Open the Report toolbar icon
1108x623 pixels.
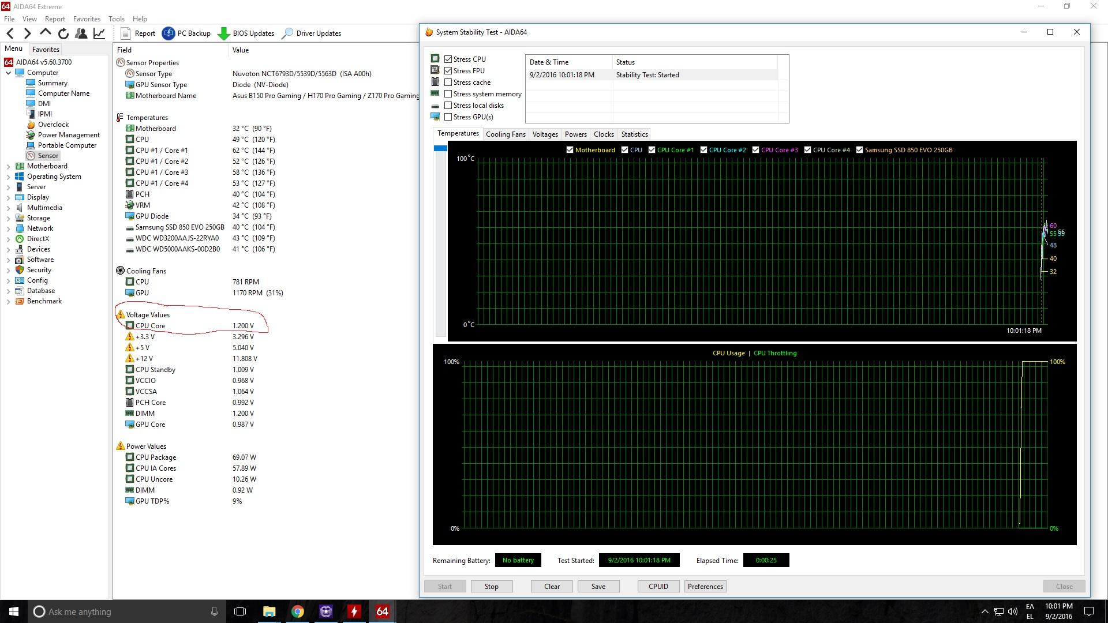(x=125, y=33)
